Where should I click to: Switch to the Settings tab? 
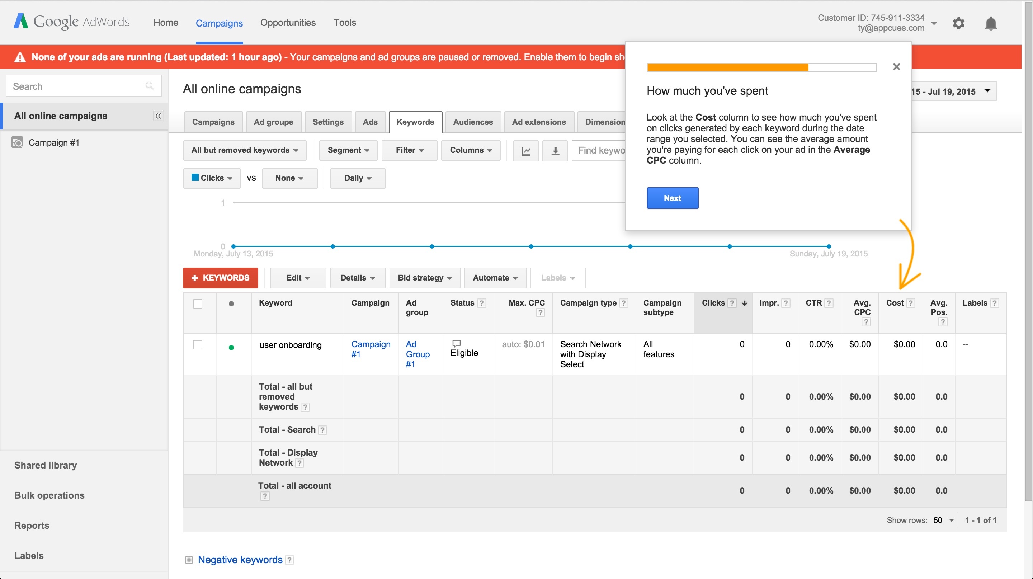tap(328, 122)
